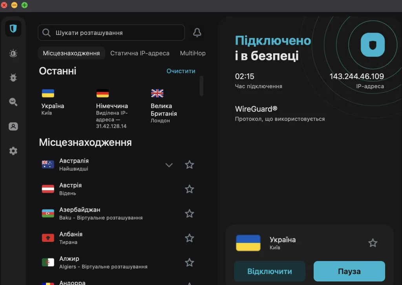This screenshot has width=402, height=285.
Task: Favorite Австрія with its star
Action: [189, 189]
